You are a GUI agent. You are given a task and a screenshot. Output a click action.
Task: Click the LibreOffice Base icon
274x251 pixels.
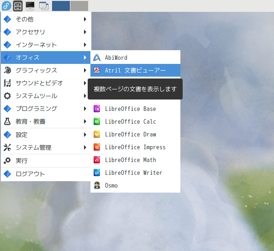[97, 109]
